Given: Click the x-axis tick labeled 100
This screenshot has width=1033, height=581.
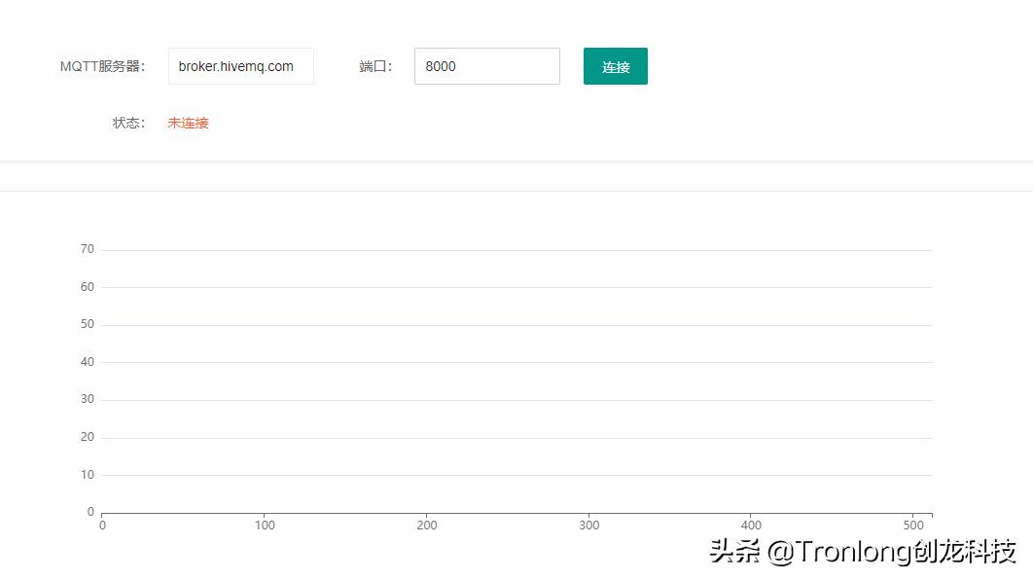Looking at the screenshot, I should (x=265, y=525).
